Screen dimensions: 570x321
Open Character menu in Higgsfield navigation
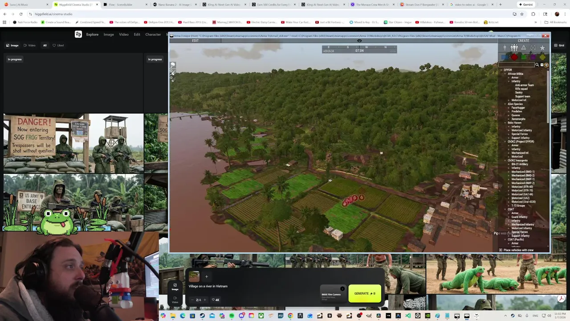pos(153,34)
